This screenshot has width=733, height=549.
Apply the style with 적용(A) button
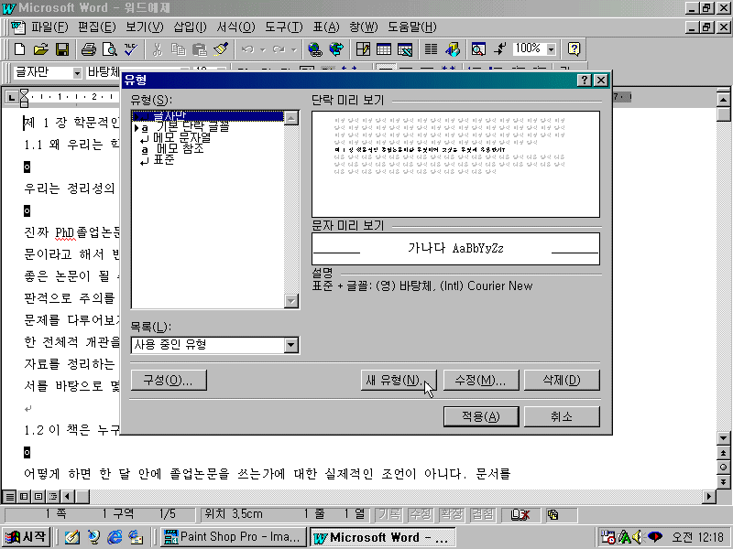click(480, 416)
